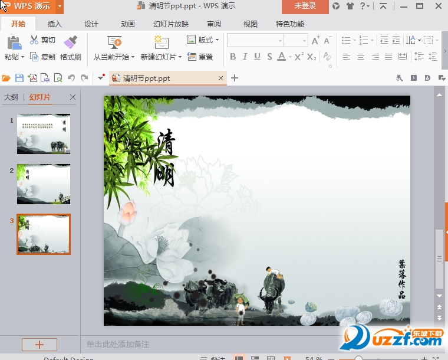
Task: Open the Animation (动画) ribbon tab
Action: click(127, 24)
